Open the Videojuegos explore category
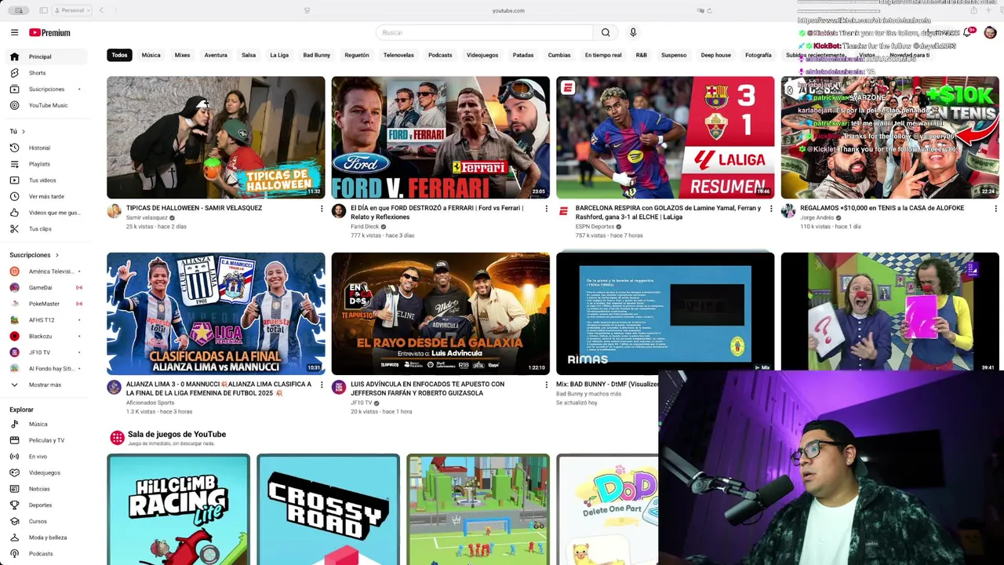The height and width of the screenshot is (565, 1004). (47, 472)
